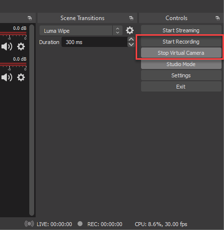Mute the second audio channel speaker icon
This screenshot has height=230, width=224.
[x=7, y=77]
